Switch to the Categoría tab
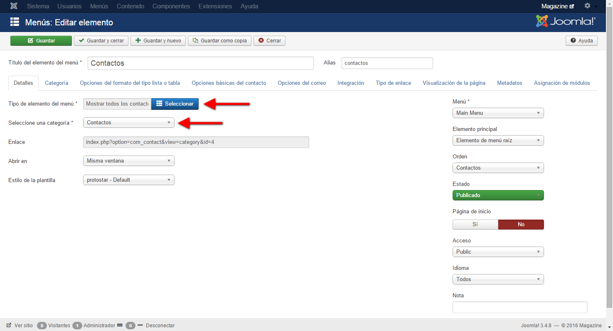 (x=57, y=83)
